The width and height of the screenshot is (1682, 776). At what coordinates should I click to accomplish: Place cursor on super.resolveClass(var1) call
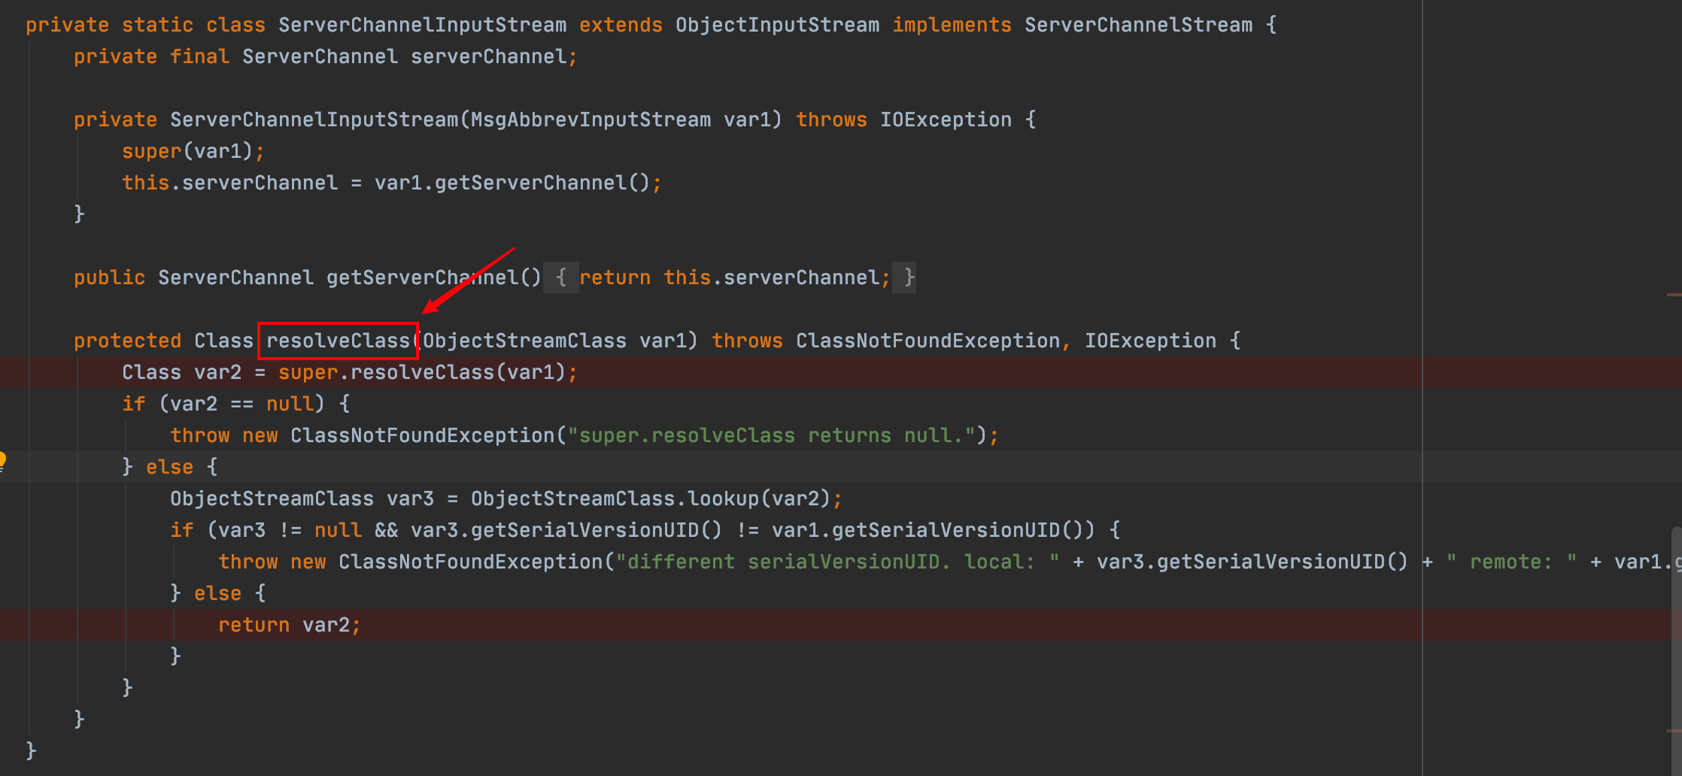click(x=421, y=372)
